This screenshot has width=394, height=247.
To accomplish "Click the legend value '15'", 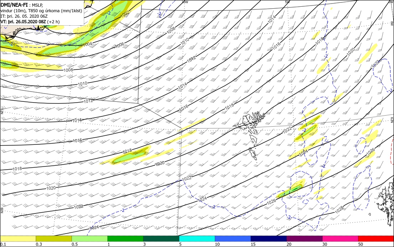I will [253, 244].
